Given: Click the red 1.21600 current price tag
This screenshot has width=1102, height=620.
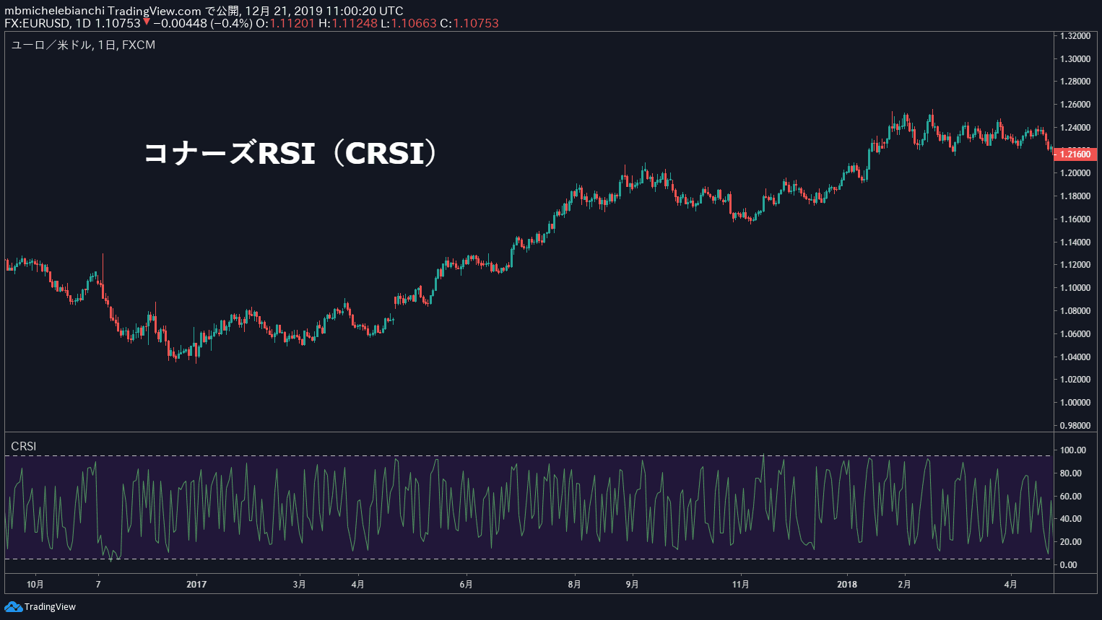Looking at the screenshot, I should coord(1075,154).
